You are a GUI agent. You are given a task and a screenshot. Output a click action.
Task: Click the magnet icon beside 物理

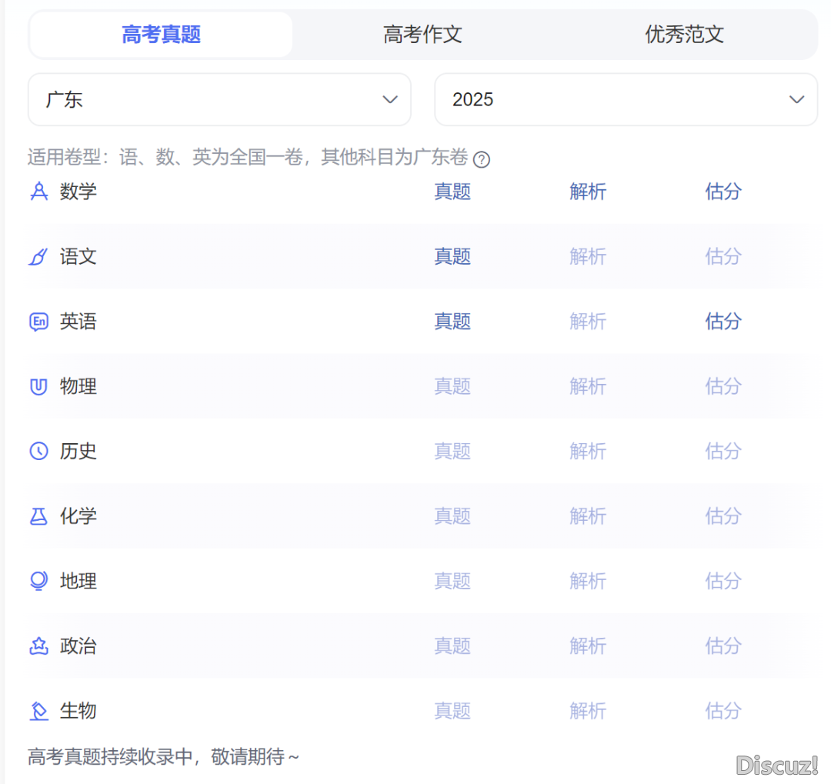(x=38, y=386)
